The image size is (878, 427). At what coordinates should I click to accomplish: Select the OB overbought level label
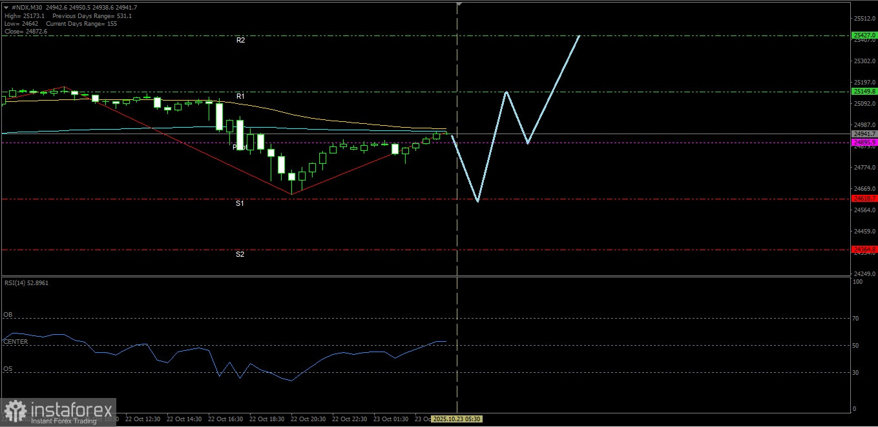coord(8,315)
